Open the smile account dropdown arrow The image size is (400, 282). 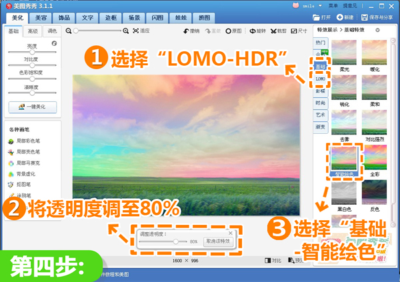click(320, 5)
